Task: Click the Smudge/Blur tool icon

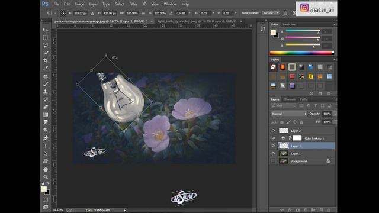Action: [x=45, y=122]
